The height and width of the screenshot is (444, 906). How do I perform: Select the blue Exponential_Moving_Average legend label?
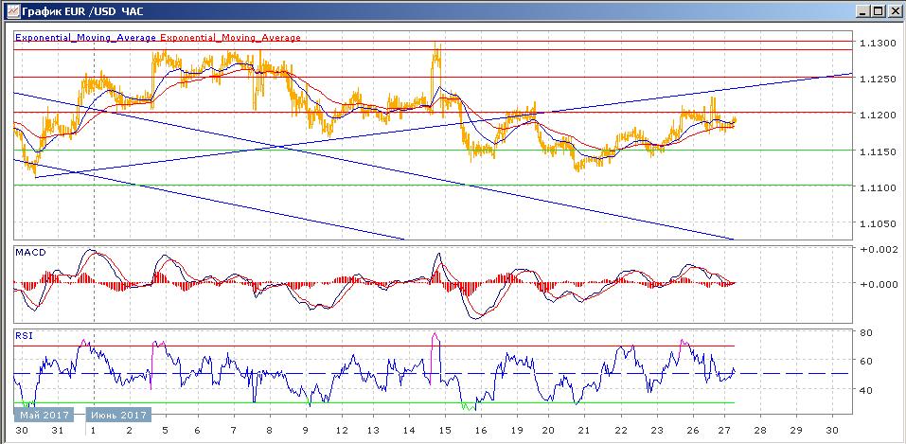point(85,38)
